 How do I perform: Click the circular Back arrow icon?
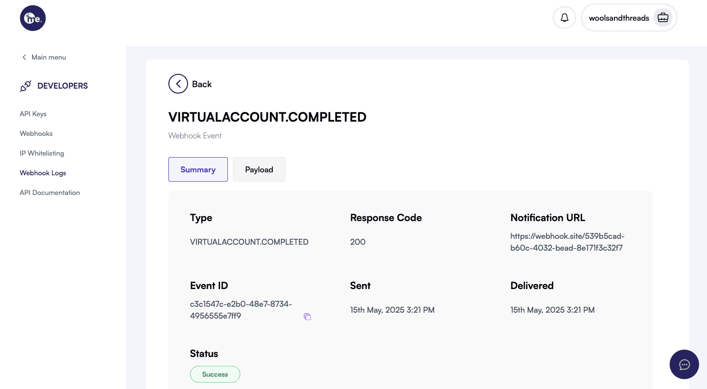click(x=178, y=84)
